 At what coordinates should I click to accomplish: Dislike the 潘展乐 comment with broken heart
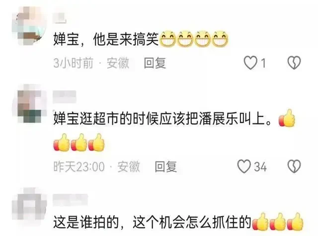coord(294,166)
